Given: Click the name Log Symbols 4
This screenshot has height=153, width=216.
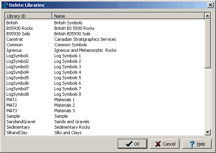Looking at the screenshot, I should pyautogui.click(x=68, y=72).
